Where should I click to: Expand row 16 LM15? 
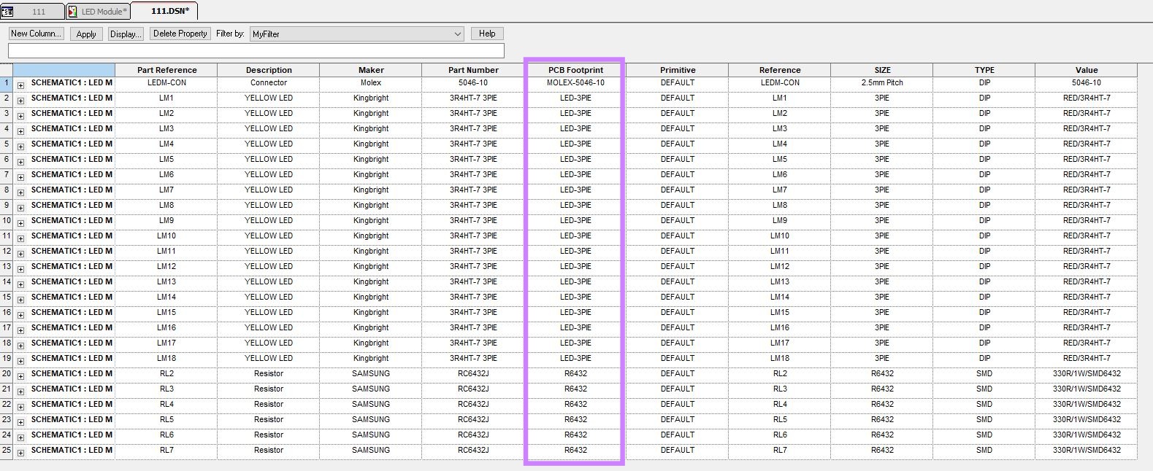click(20, 315)
